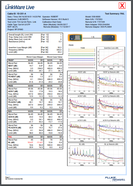Click the LinkWare Live logo

click(x=20, y=7)
